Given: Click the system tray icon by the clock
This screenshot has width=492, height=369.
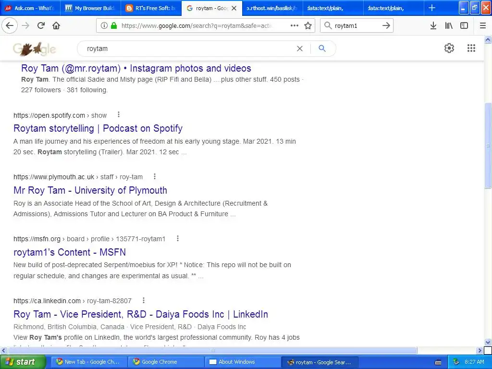Looking at the screenshot, I should coord(456,362).
